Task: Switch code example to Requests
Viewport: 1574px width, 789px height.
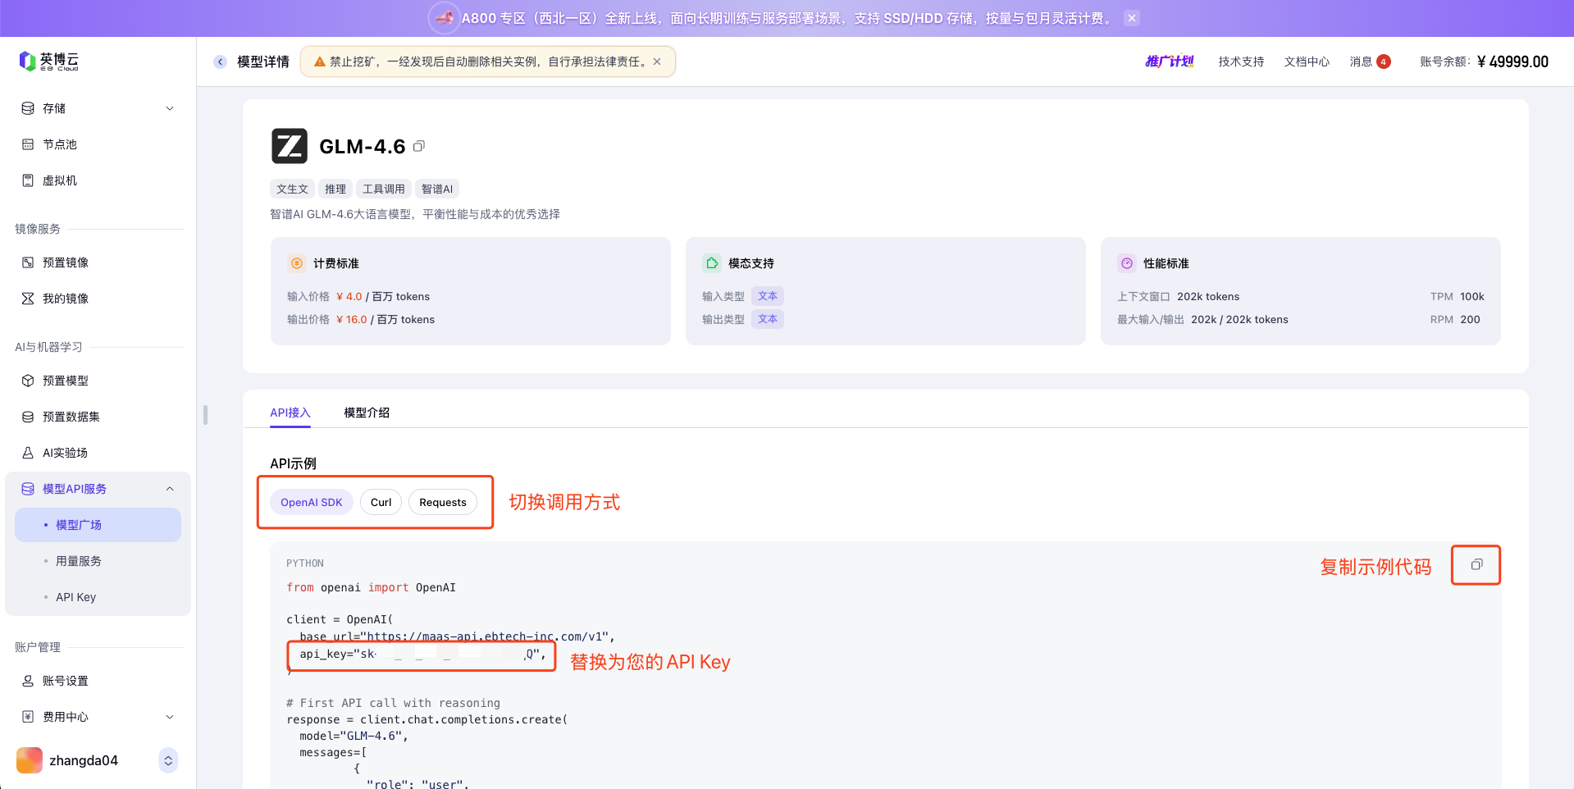Action: tap(442, 502)
